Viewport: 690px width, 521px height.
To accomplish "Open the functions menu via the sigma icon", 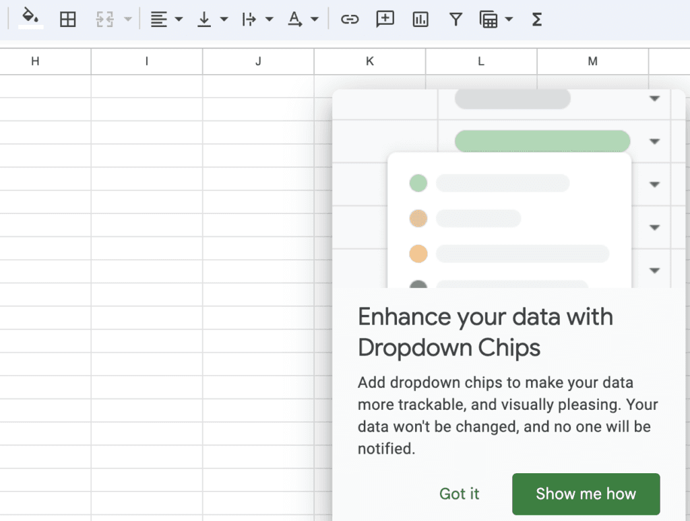I will (536, 19).
